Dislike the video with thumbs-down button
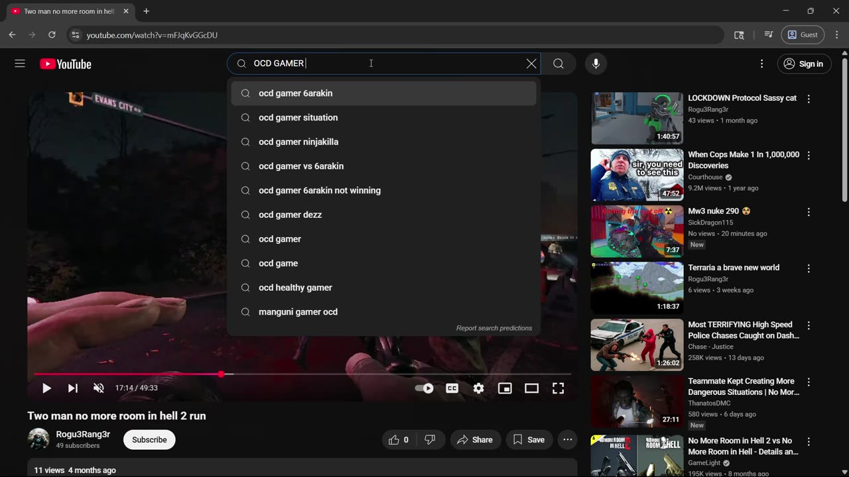Image resolution: width=849 pixels, height=477 pixels. [x=430, y=440]
